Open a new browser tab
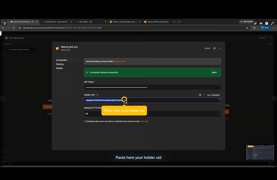277x180 pixels. click(x=179, y=22)
